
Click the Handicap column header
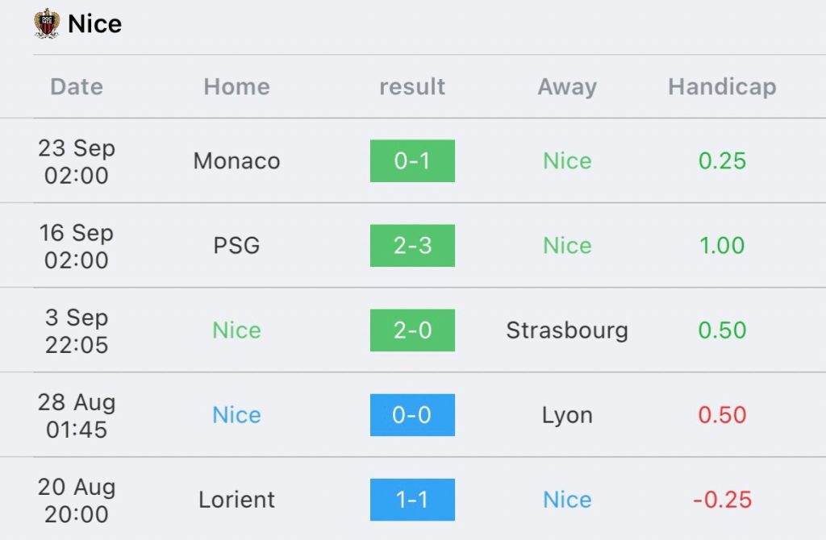(x=722, y=87)
